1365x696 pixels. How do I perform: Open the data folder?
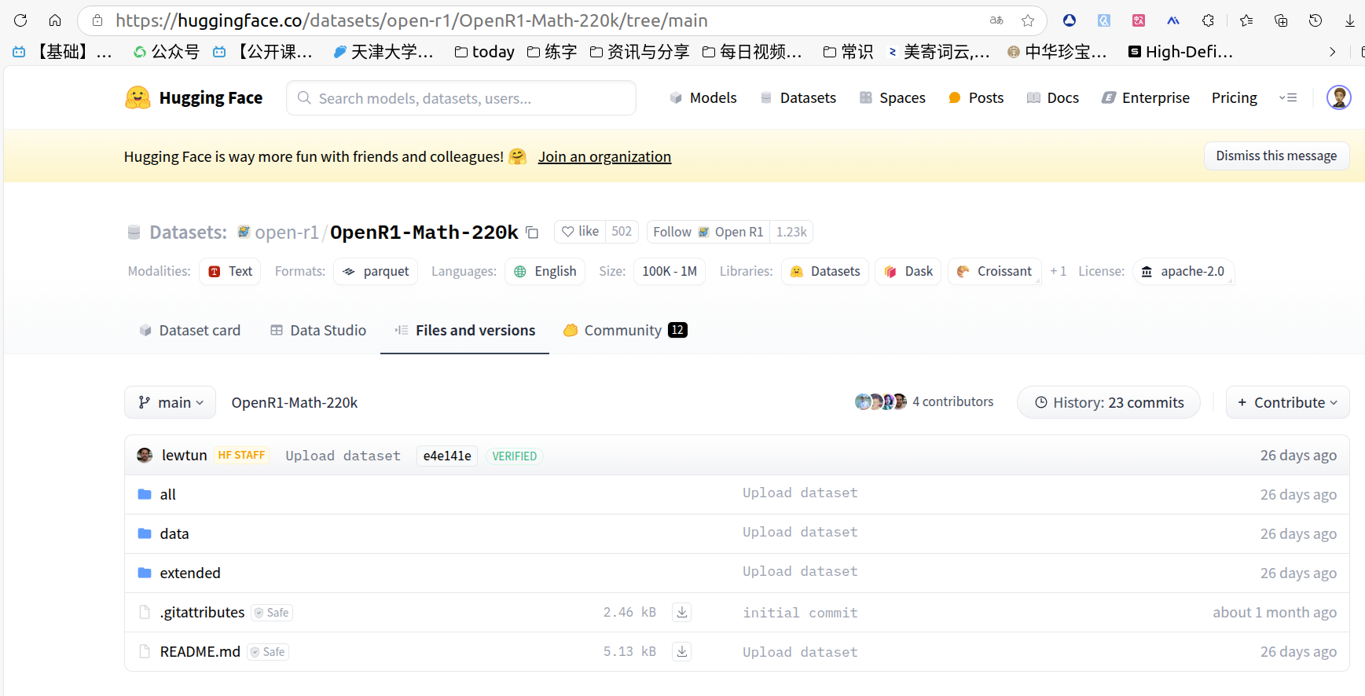pyautogui.click(x=174, y=533)
